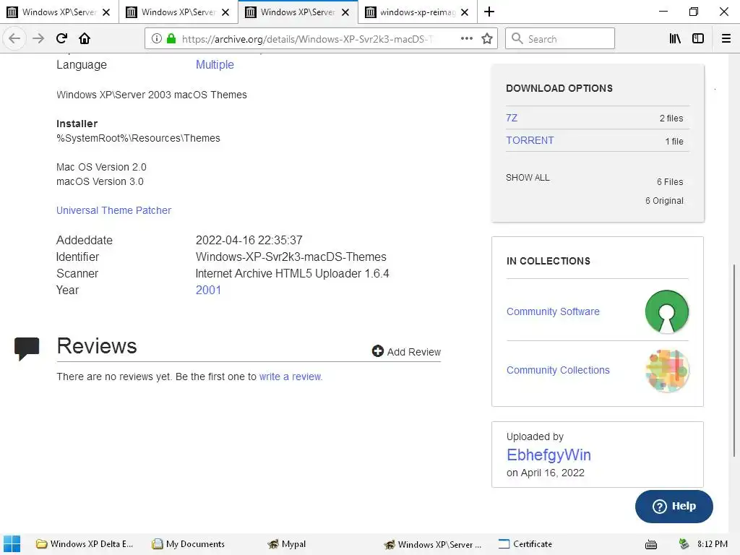This screenshot has height=555, width=740.
Task: Close the active third Windows XP\Server tab
Action: [x=345, y=12]
